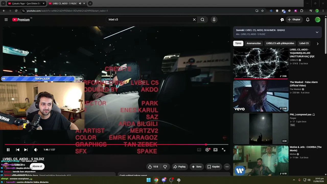
Task: Open the player settings gear
Action: pyautogui.click(x=207, y=150)
